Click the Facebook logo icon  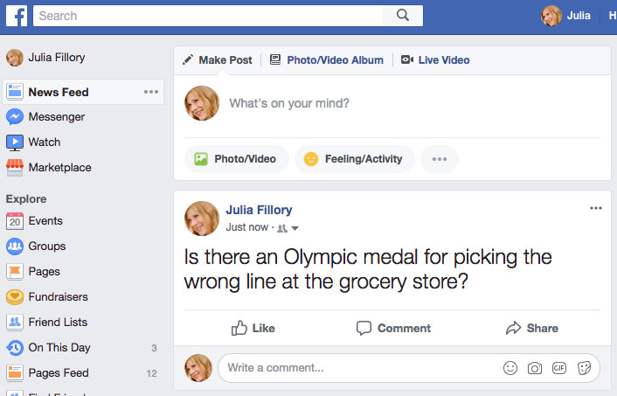17,16
